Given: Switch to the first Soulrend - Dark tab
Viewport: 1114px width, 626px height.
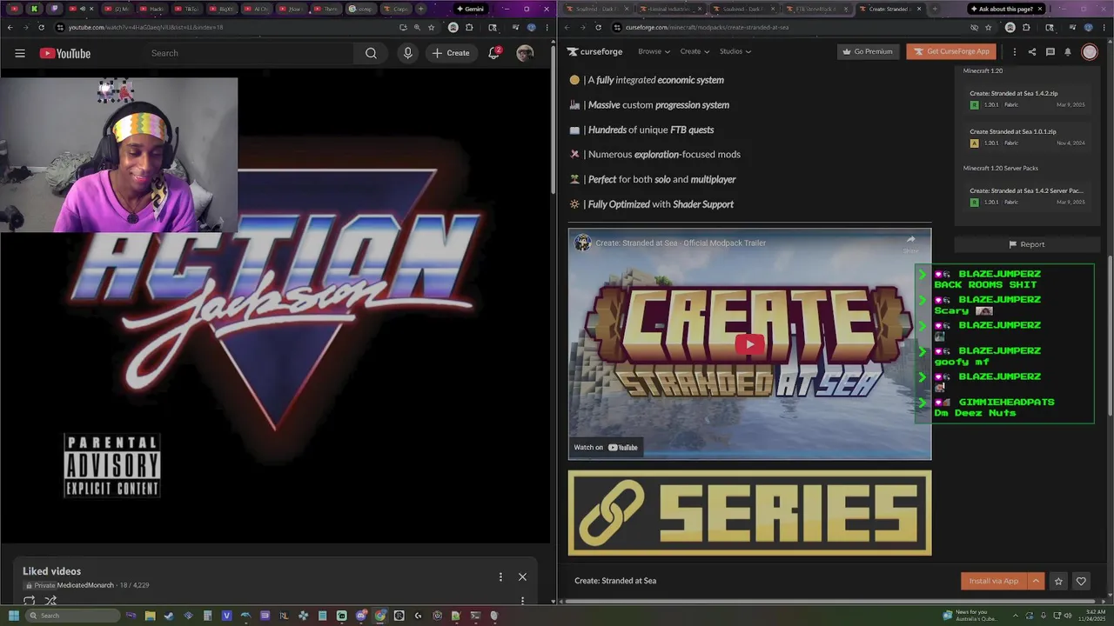Looking at the screenshot, I should 596,9.
